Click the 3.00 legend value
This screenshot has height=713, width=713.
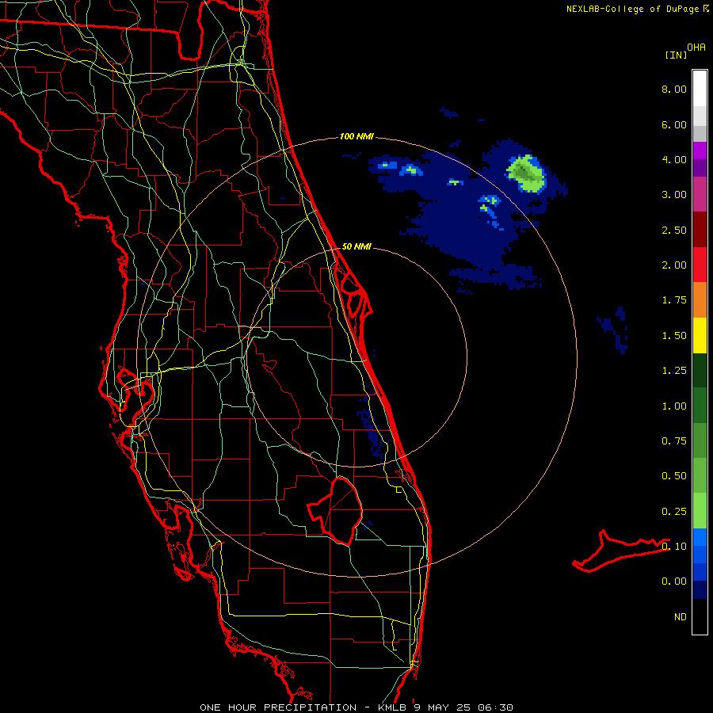point(674,195)
